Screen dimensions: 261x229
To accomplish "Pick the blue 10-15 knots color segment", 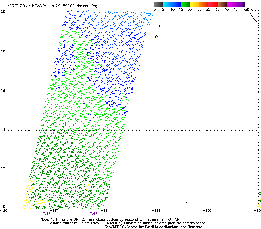I will point(176,4).
